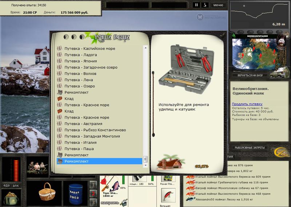Image resolution: width=291 pixels, height=207 pixels.
Task: Follow the Продлить путевку link
Action: coord(247,104)
